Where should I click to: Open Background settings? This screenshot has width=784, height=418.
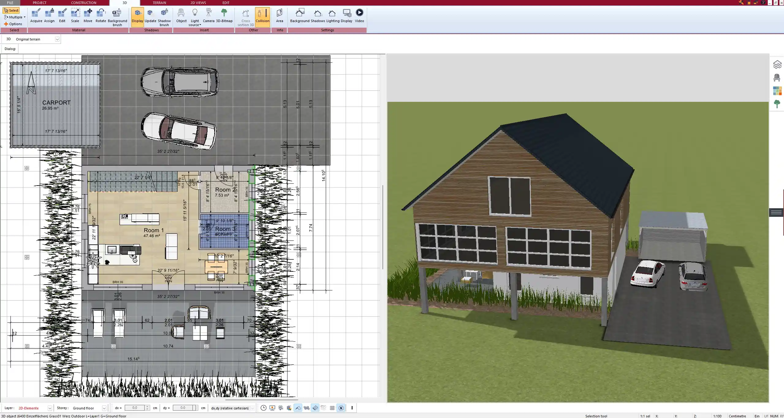tap(300, 16)
